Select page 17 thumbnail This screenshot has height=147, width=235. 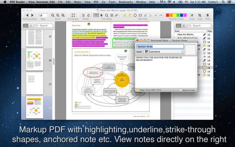click(x=34, y=83)
